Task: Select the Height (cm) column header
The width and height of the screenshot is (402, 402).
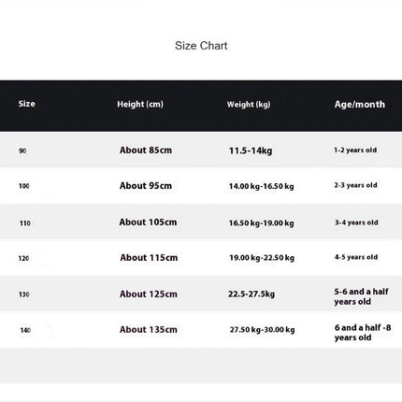Action: (140, 104)
